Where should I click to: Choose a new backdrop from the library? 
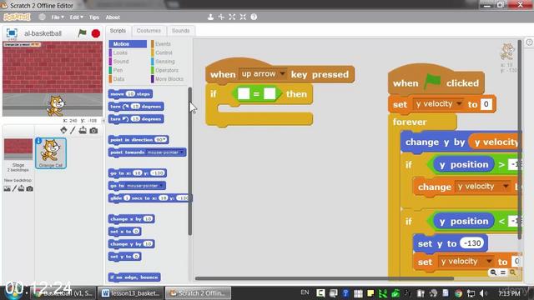click(7, 188)
